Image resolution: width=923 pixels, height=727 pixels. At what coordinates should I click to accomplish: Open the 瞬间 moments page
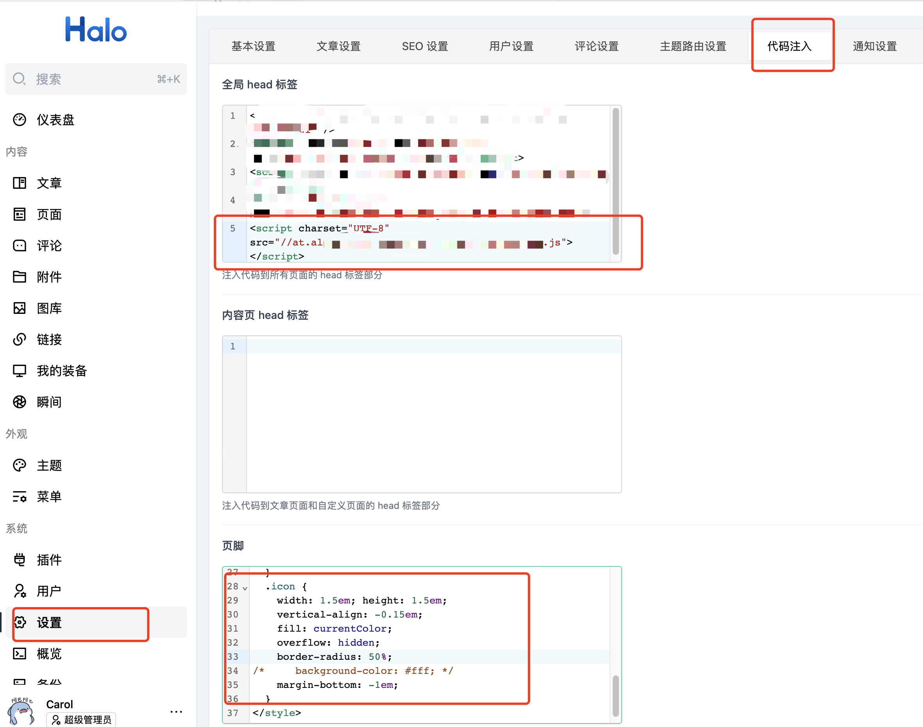pos(49,402)
